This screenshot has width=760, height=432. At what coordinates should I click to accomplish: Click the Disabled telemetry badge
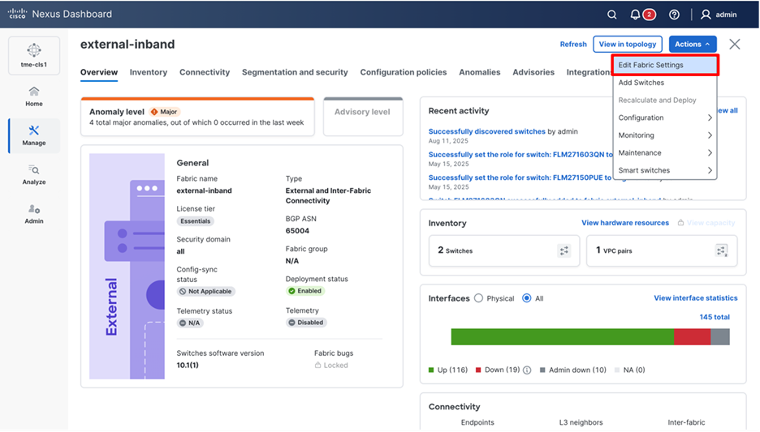click(x=306, y=323)
